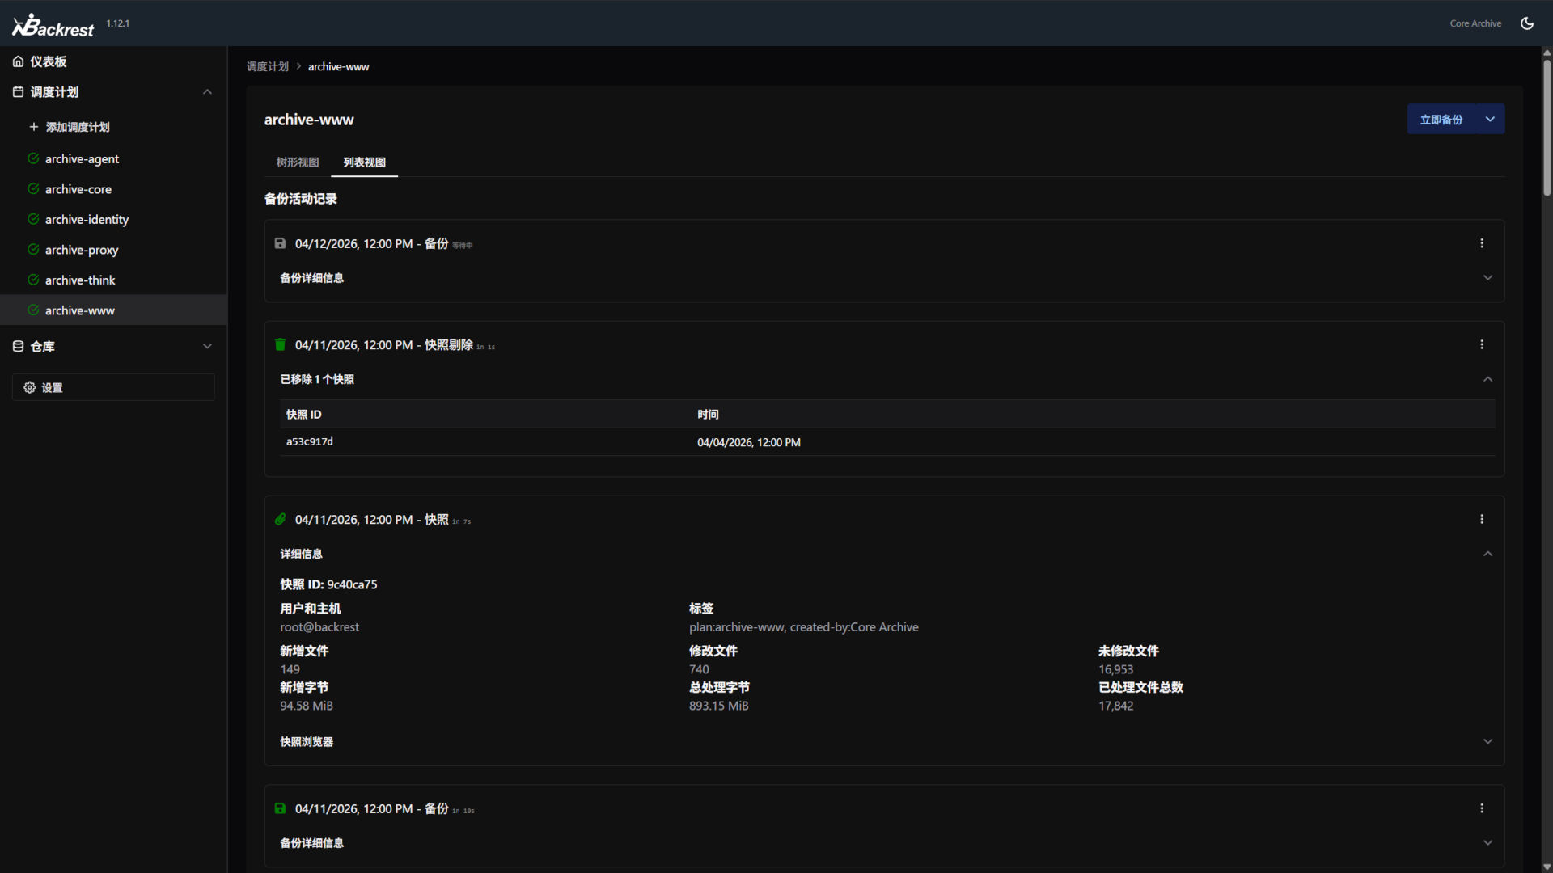
Task: Click plus icon to add schedule plan
Action: point(34,127)
